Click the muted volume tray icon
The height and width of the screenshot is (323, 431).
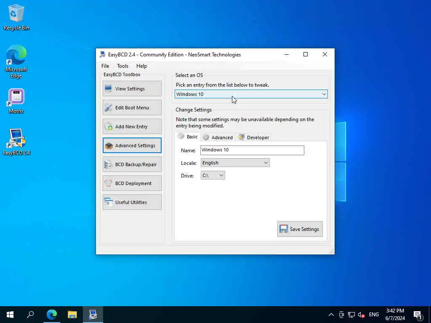361,315
